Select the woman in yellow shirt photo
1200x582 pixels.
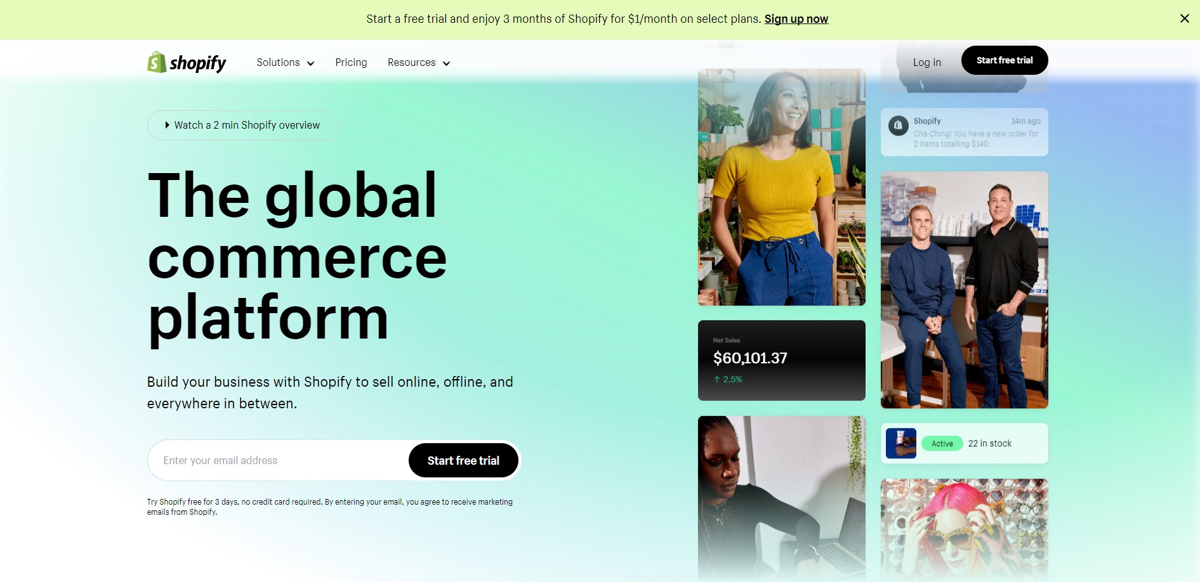click(782, 187)
